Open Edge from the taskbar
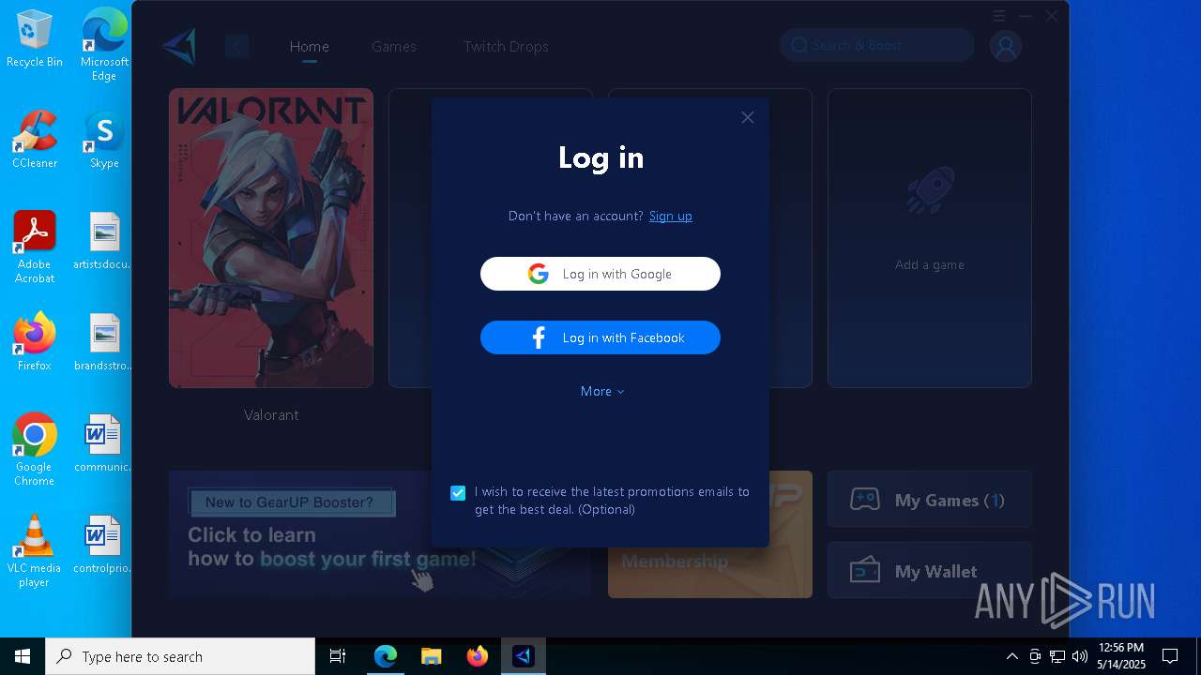Image resolution: width=1201 pixels, height=675 pixels. (x=386, y=656)
